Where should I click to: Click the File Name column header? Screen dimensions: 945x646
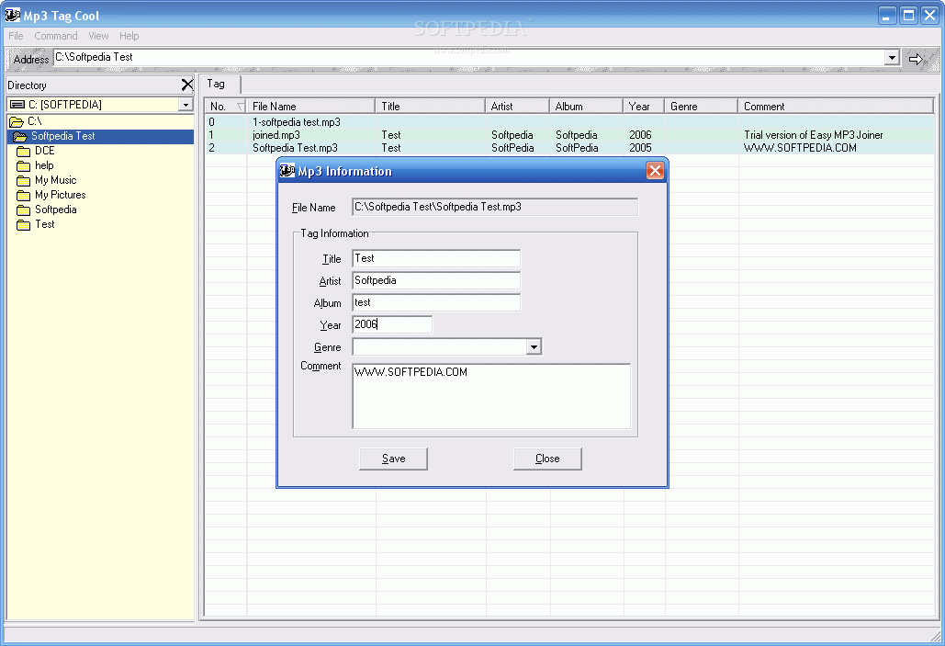point(310,107)
